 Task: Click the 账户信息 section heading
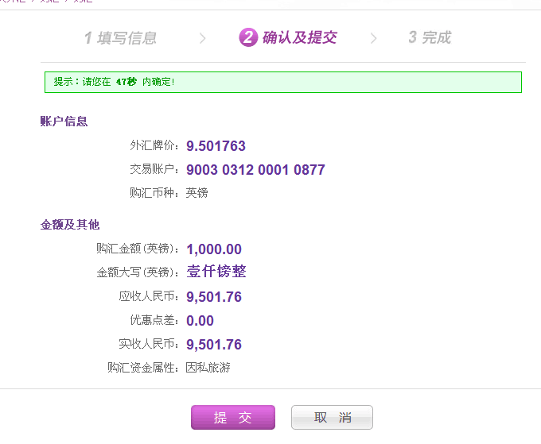pos(64,122)
